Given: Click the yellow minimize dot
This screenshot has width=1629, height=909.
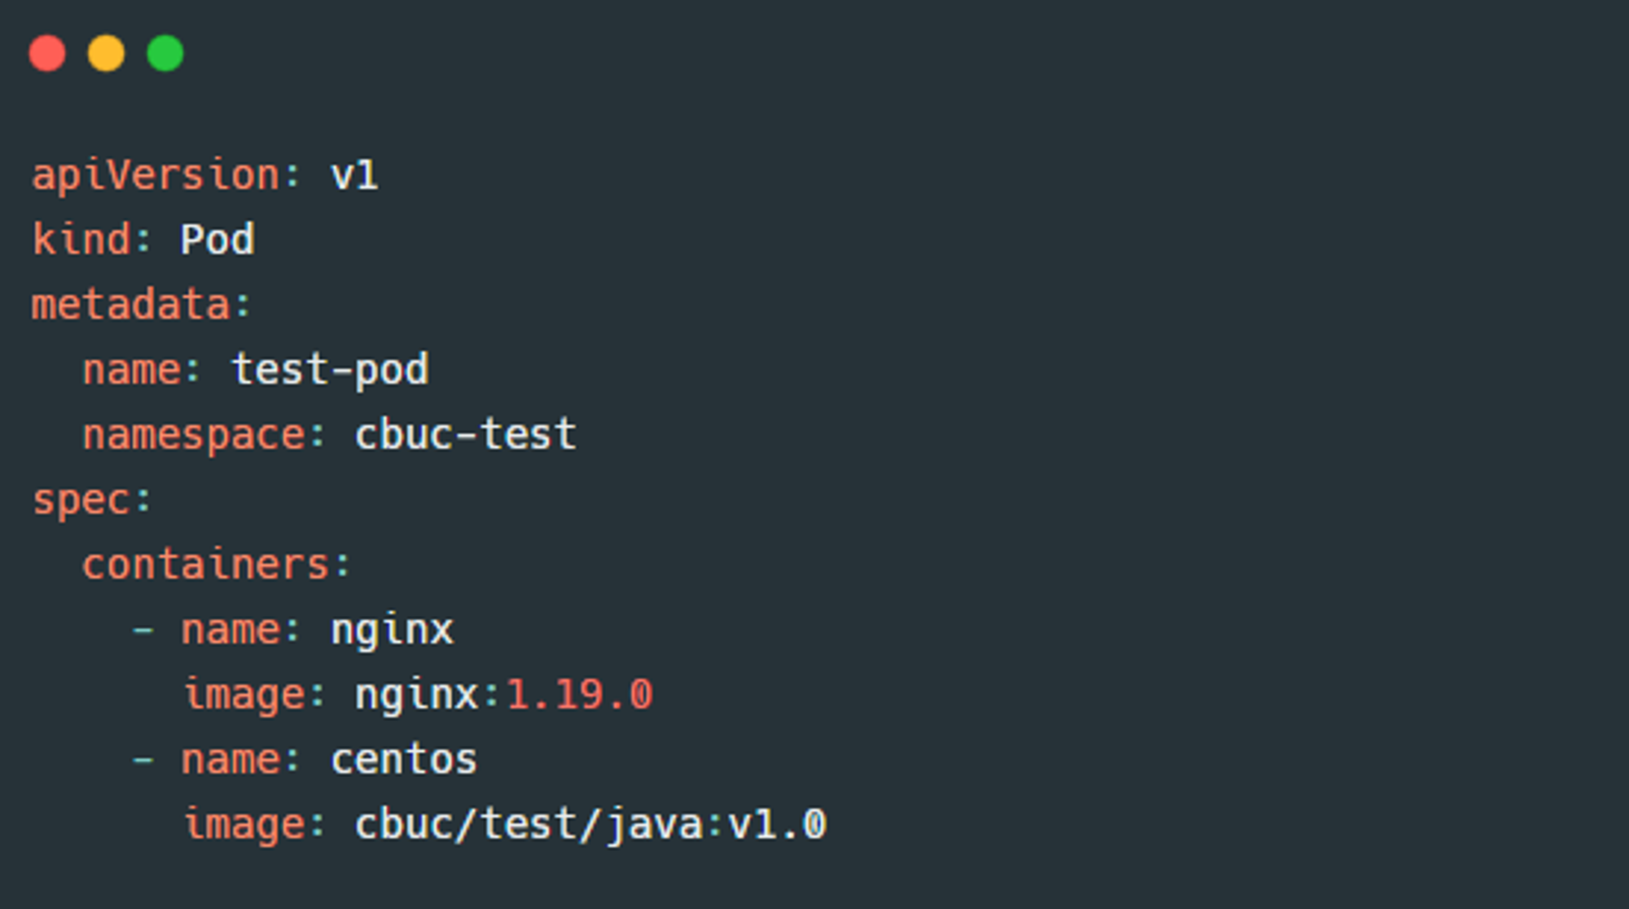Looking at the screenshot, I should (106, 54).
